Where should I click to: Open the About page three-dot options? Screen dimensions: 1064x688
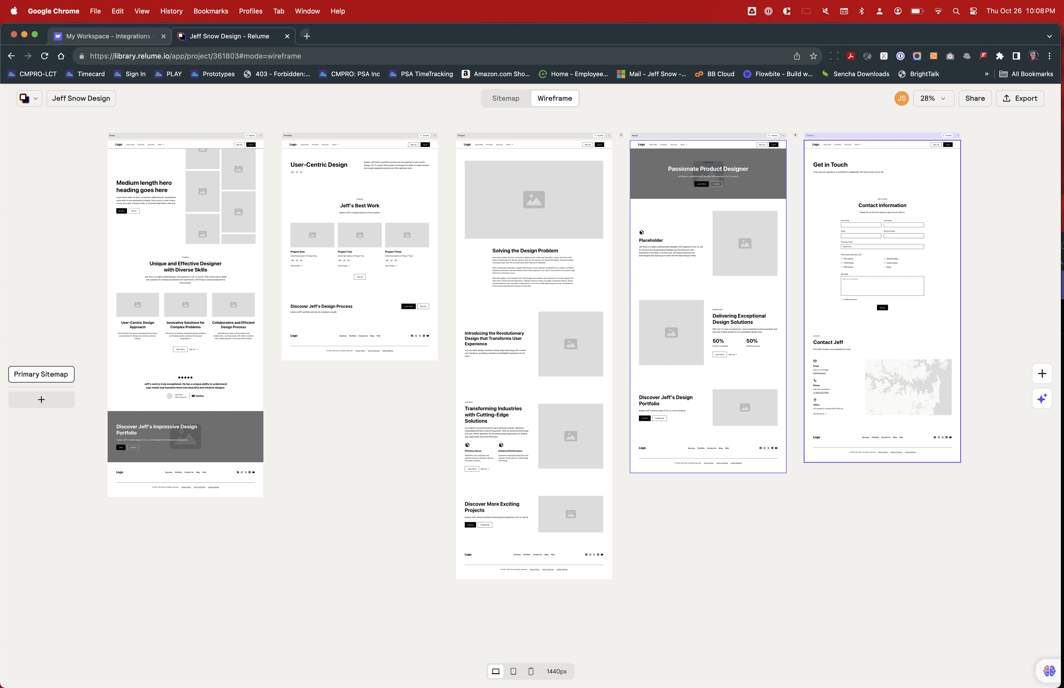click(x=783, y=135)
